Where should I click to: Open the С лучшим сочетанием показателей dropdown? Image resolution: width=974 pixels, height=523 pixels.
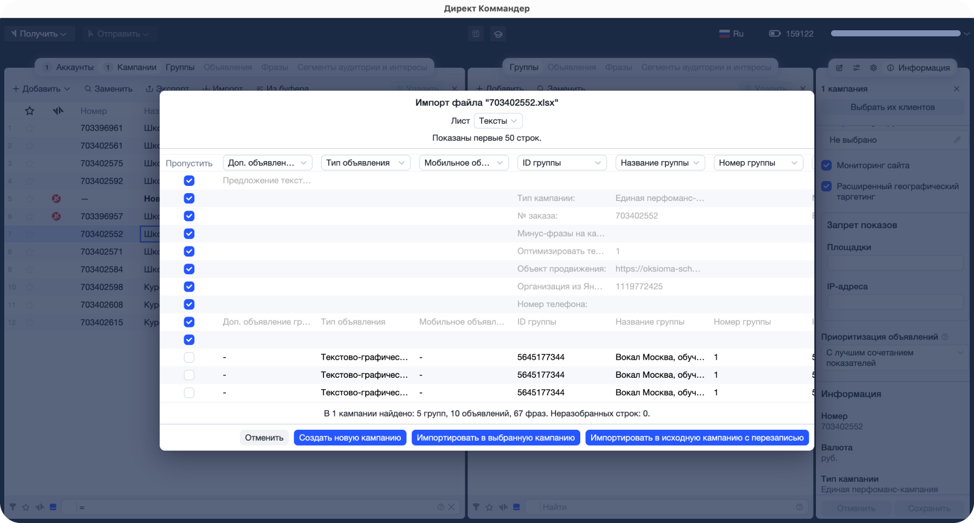pos(895,358)
